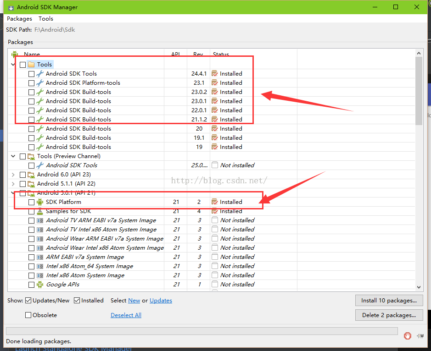Check the ARM EABI v7a System Image checkbox
The height and width of the screenshot is (351, 431).
(31, 258)
